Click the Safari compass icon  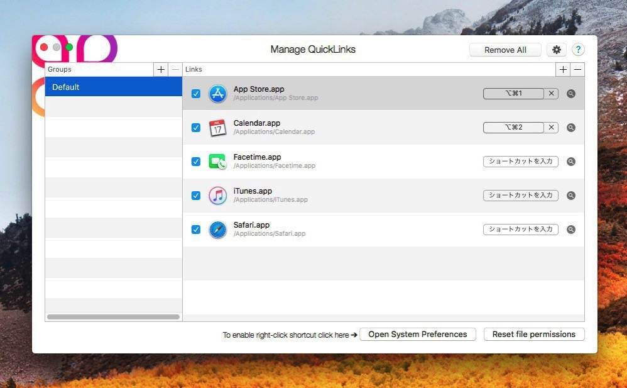coord(217,230)
